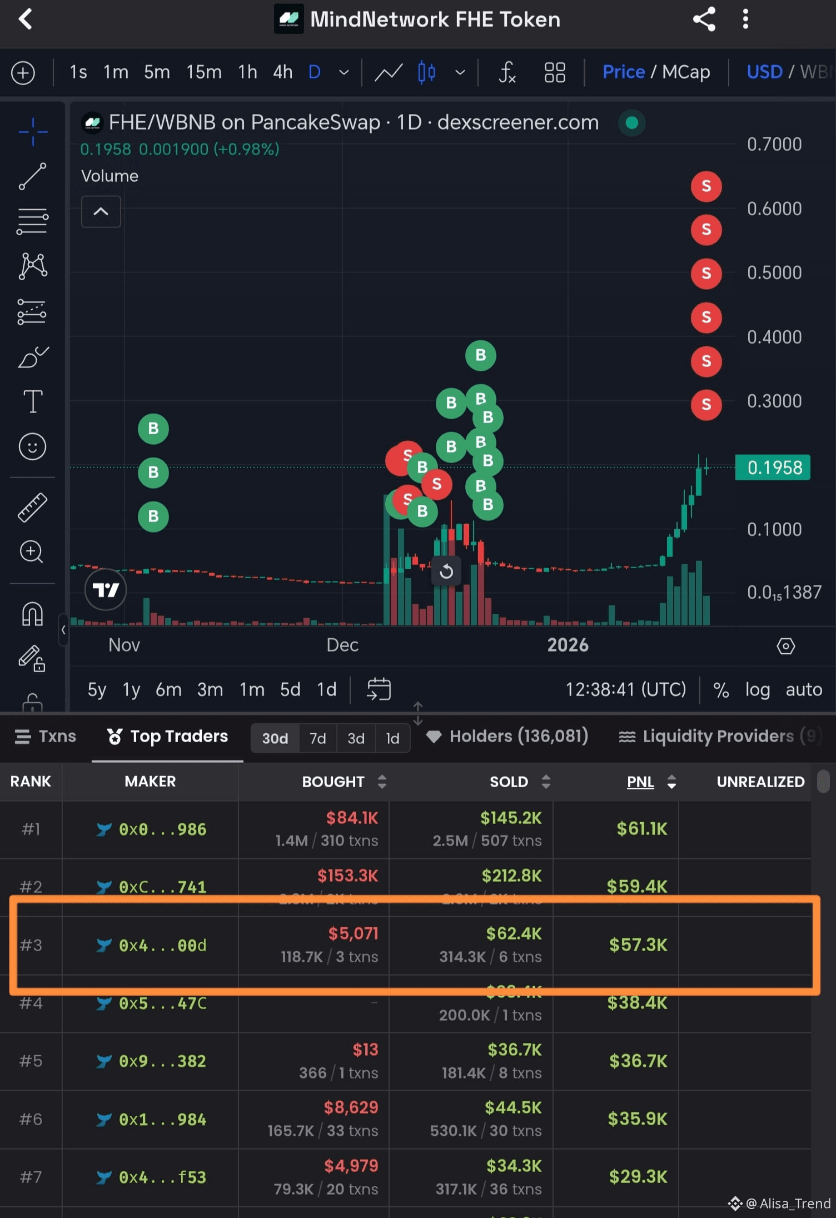Select the 7d top traders period
Image resolution: width=836 pixels, height=1218 pixels.
tap(318, 738)
